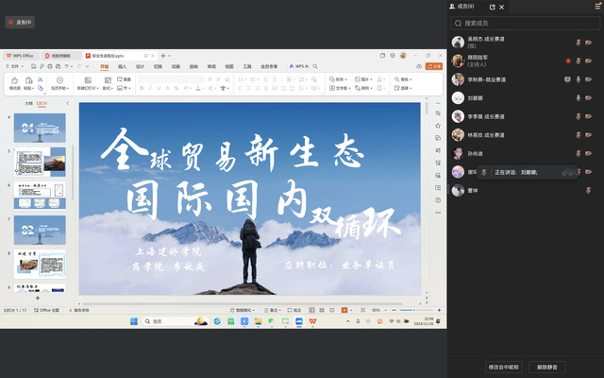
Task: Click the Windows Start button in taskbar
Action: click(132, 322)
